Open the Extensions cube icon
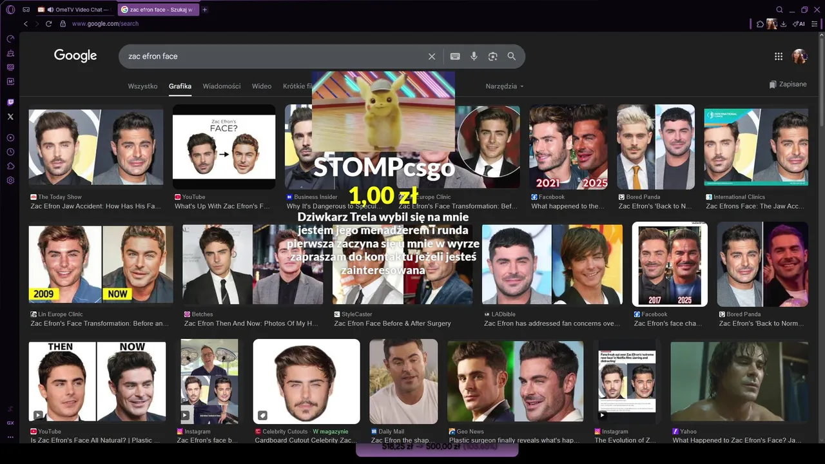Image resolution: width=825 pixels, height=464 pixels. [x=761, y=24]
